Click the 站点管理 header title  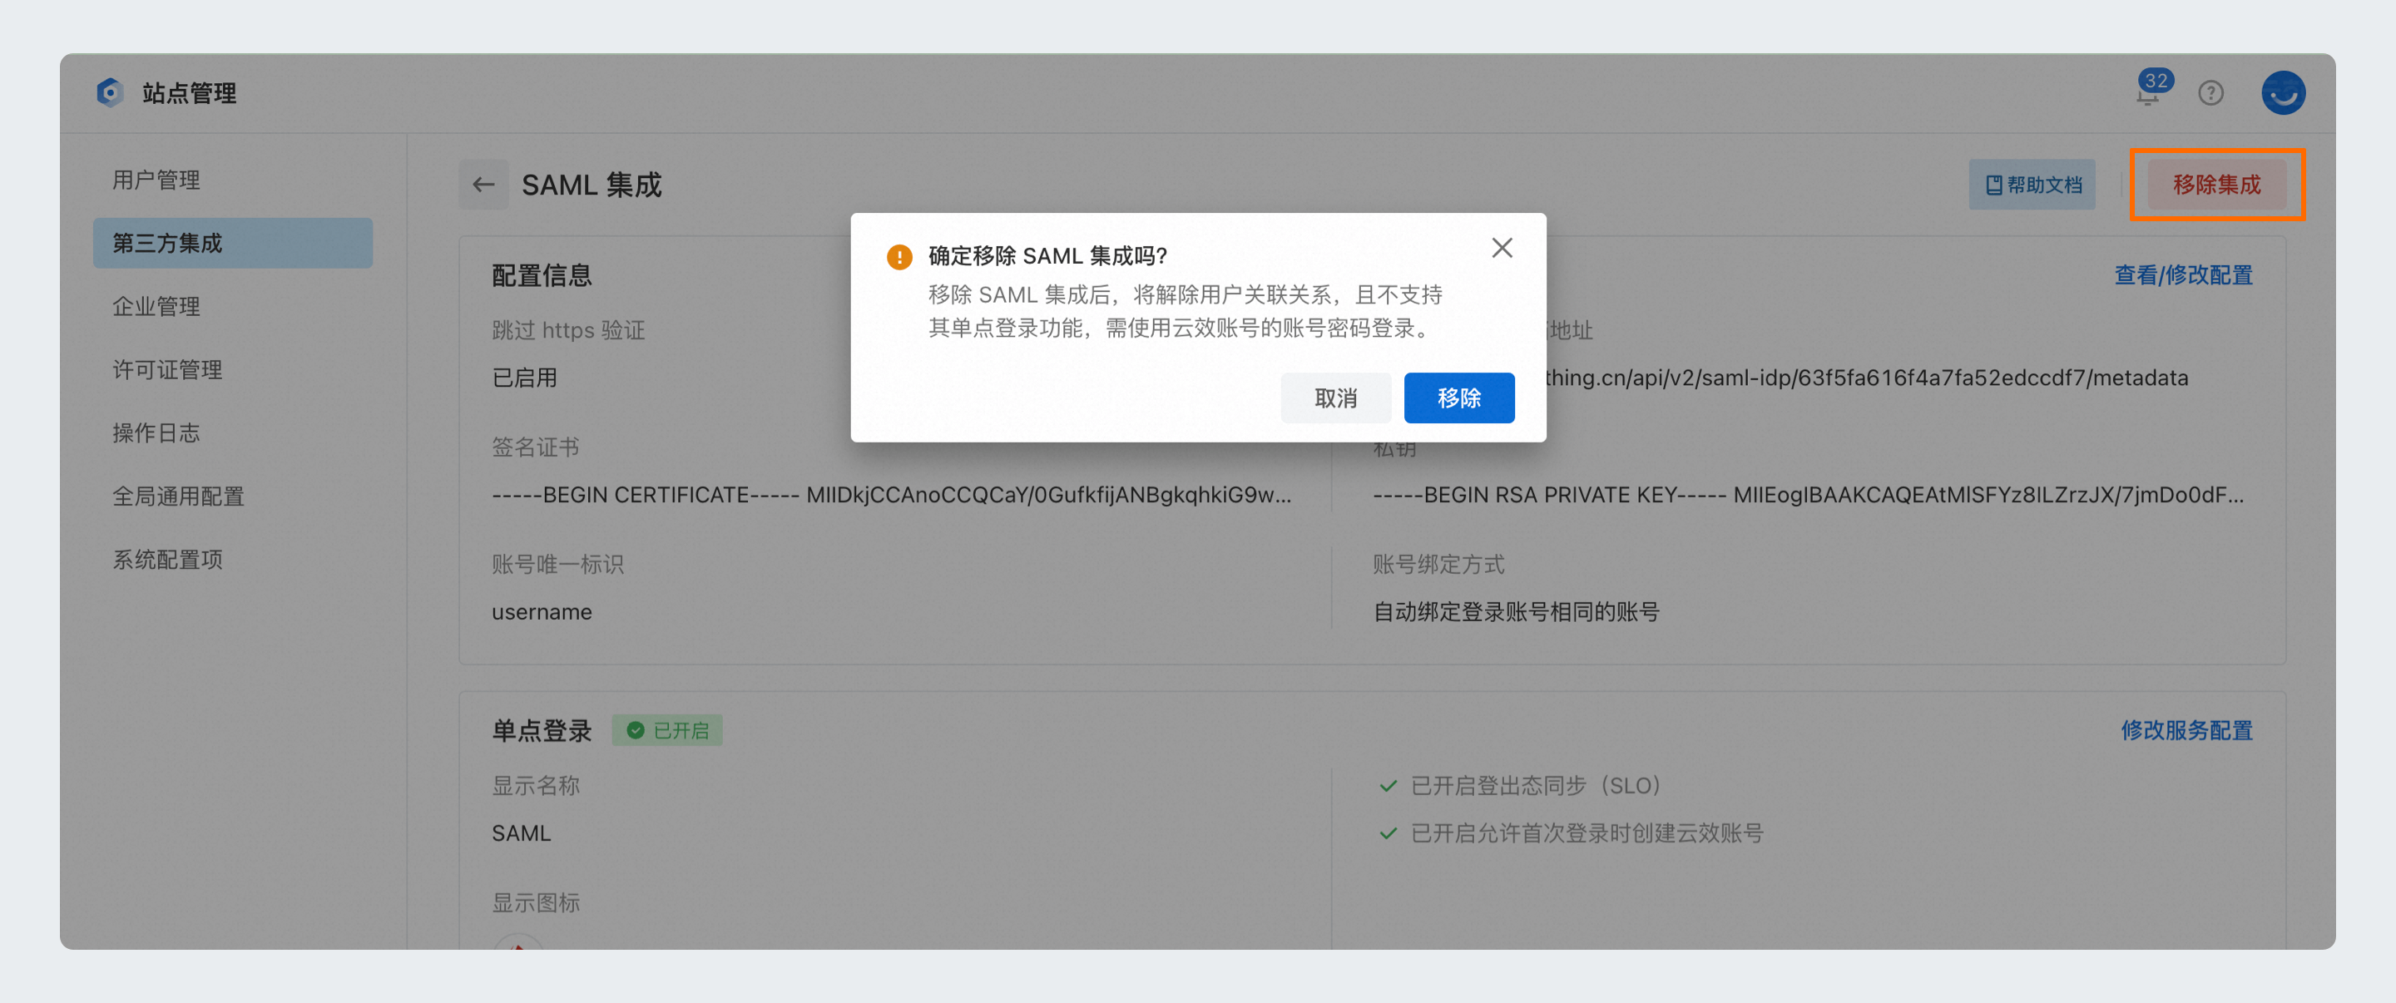point(189,93)
